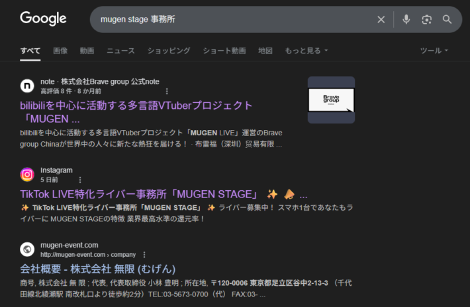The image size is (470, 307).
Task: Submit search with the magnifier icon
Action: [447, 19]
